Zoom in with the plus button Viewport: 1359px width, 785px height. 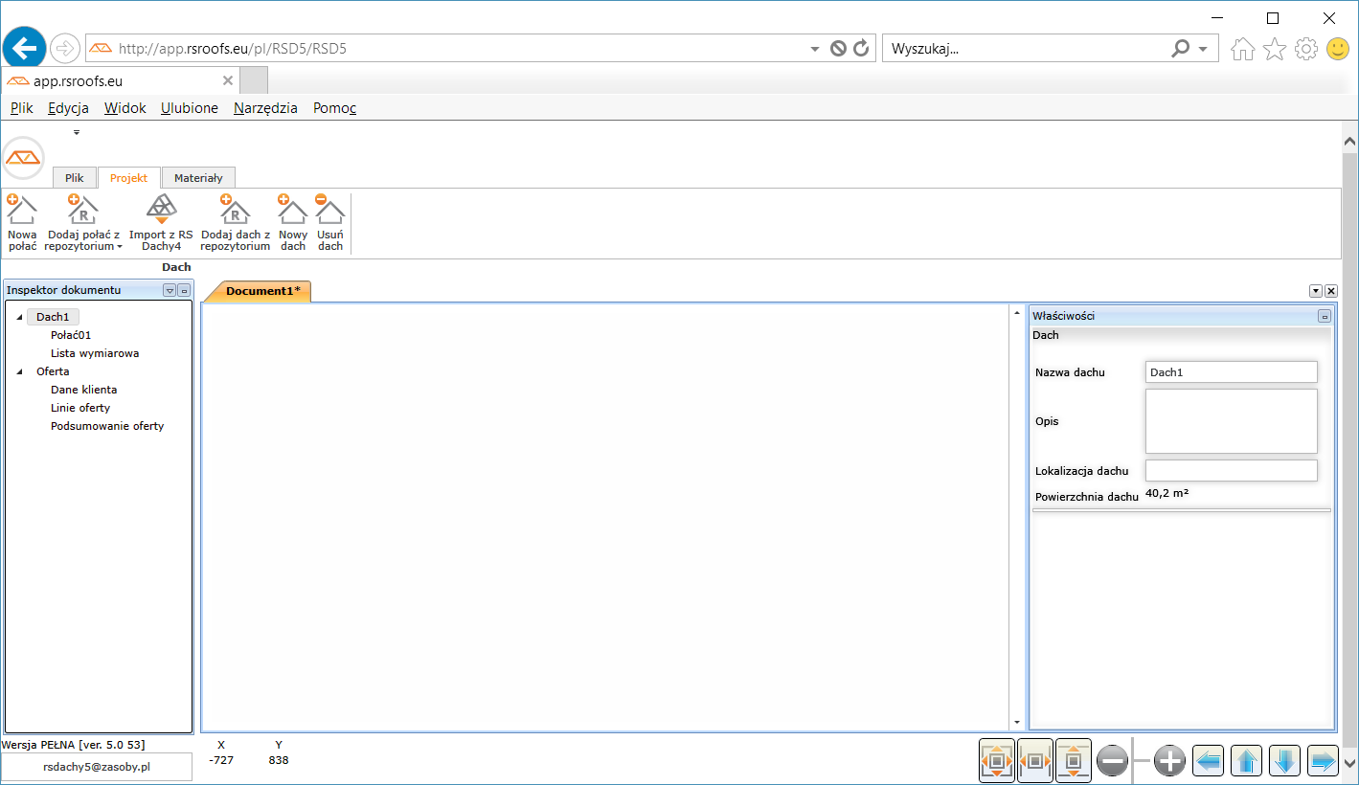pyautogui.click(x=1169, y=761)
